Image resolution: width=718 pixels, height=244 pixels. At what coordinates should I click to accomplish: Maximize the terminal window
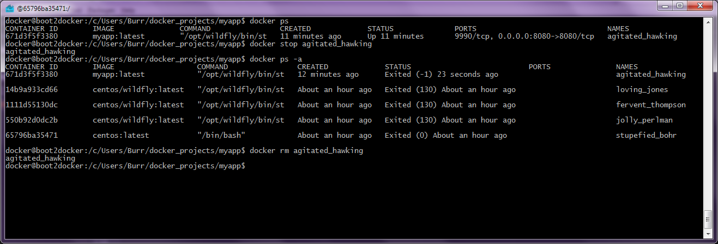pyautogui.click(x=680, y=5)
